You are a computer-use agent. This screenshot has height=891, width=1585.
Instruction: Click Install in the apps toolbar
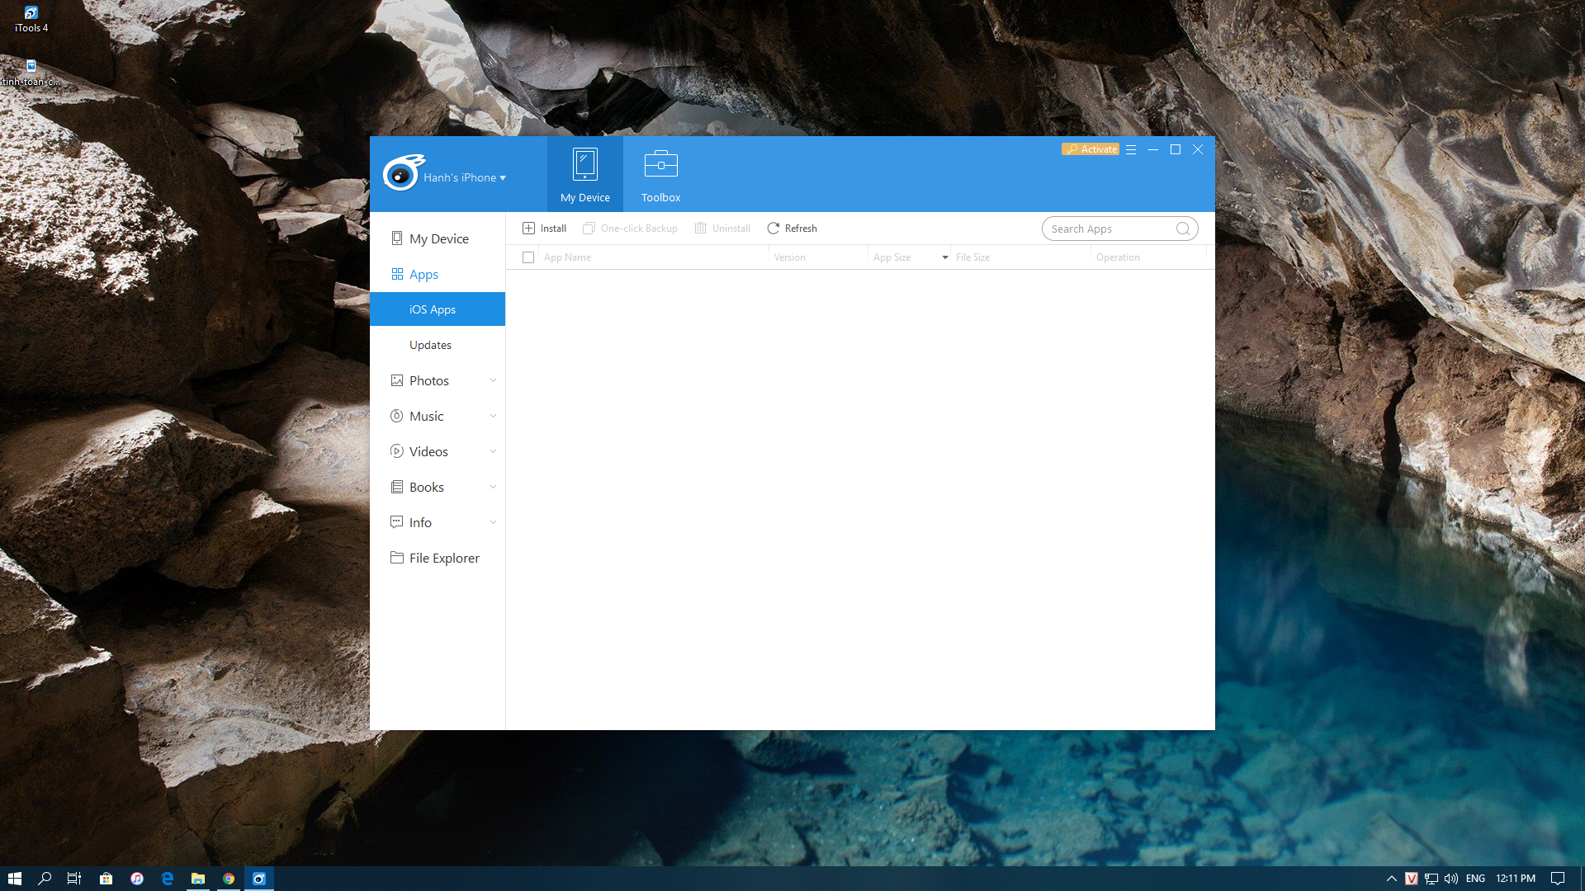click(544, 229)
